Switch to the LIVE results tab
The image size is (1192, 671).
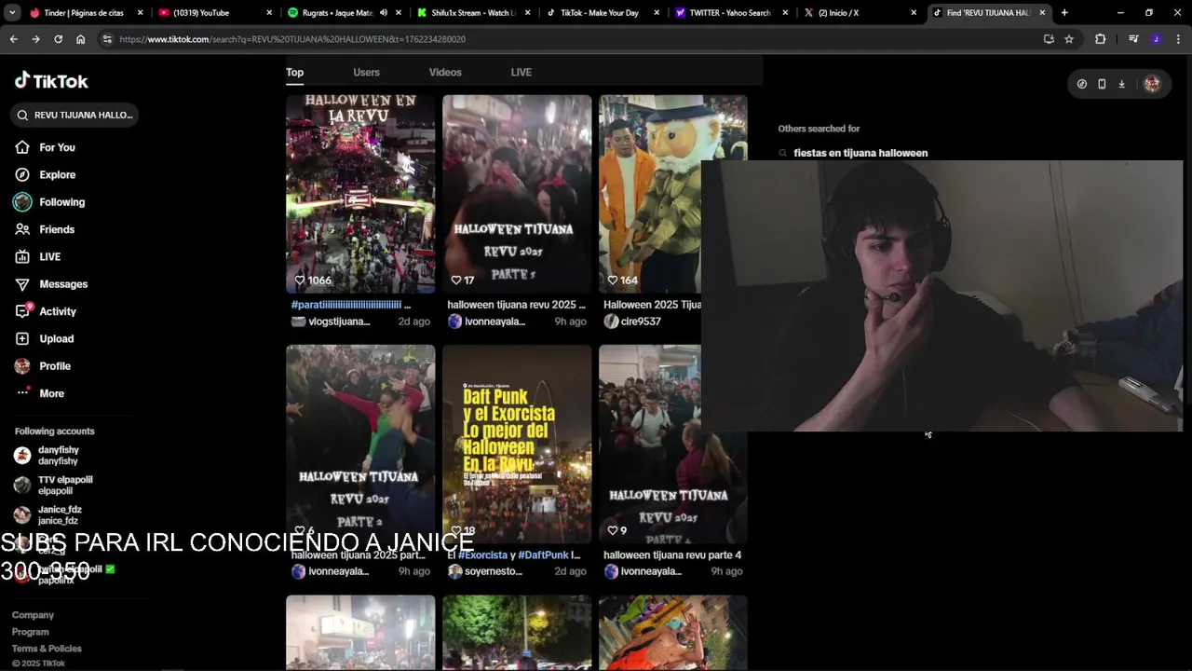click(x=521, y=72)
